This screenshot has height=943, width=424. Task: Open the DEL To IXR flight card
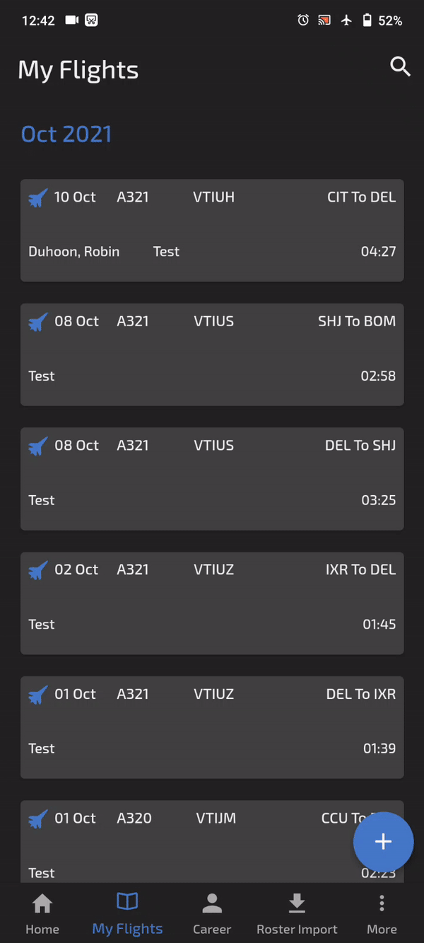point(212,727)
